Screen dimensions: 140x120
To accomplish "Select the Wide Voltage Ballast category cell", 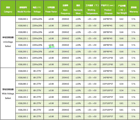I will (x=8, y=94).
